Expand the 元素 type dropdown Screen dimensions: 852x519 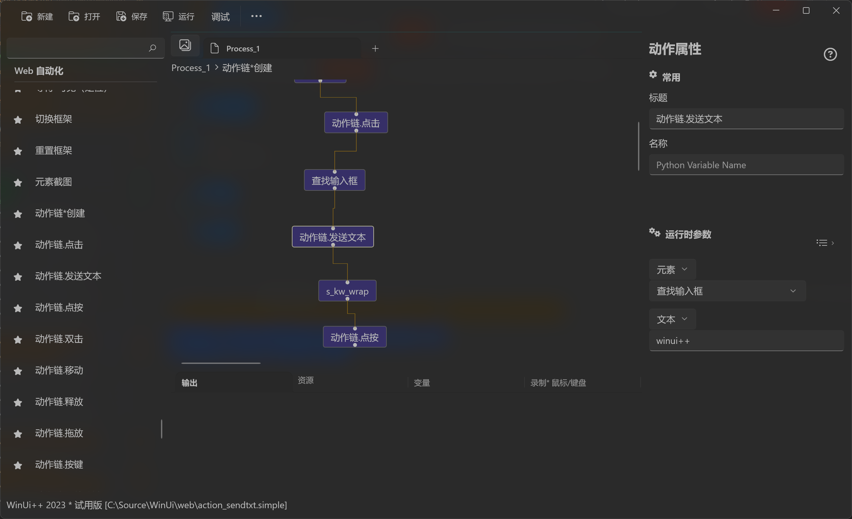pyautogui.click(x=672, y=269)
